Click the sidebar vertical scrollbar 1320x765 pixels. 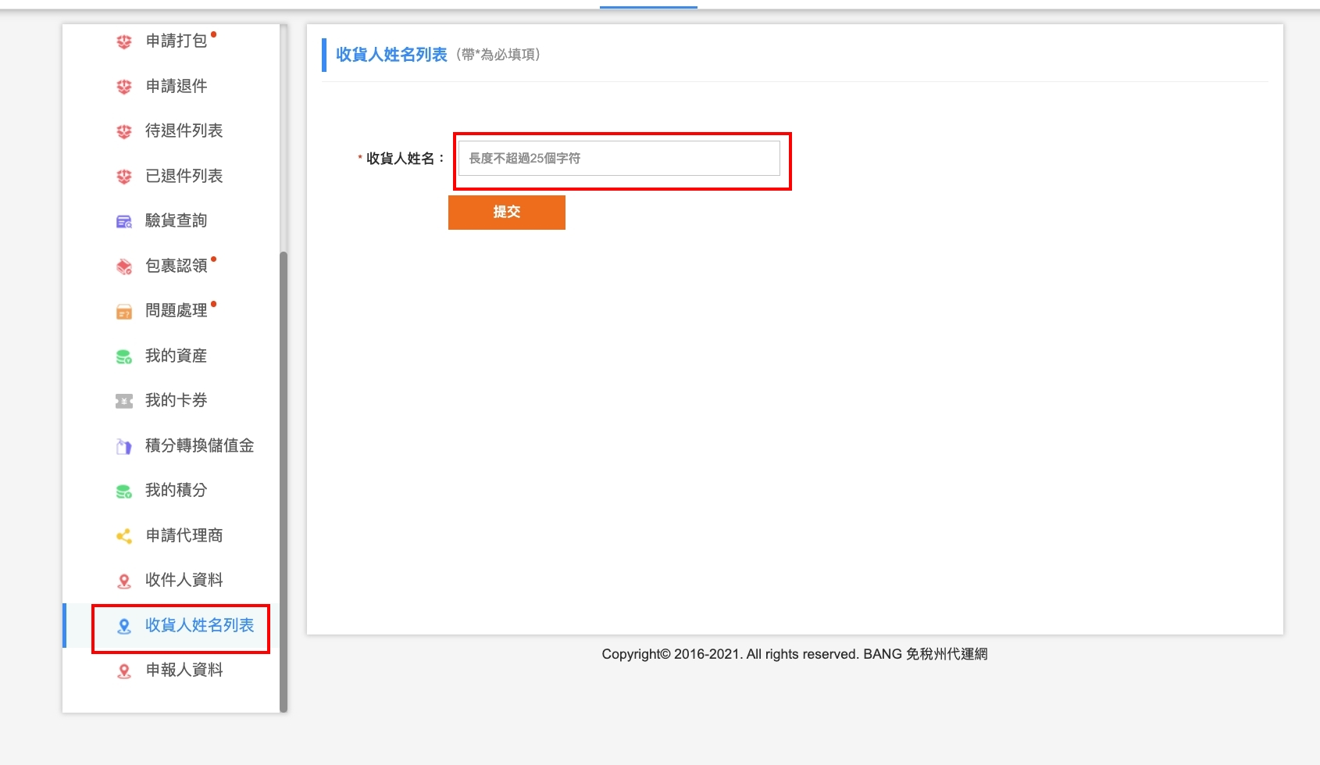[x=284, y=469]
